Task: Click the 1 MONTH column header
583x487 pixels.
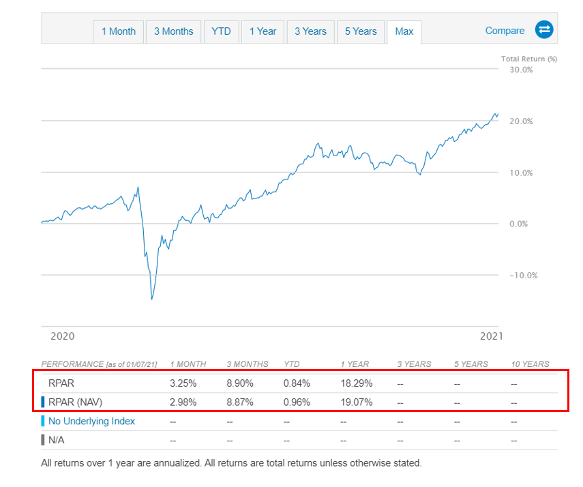Action: tap(188, 364)
